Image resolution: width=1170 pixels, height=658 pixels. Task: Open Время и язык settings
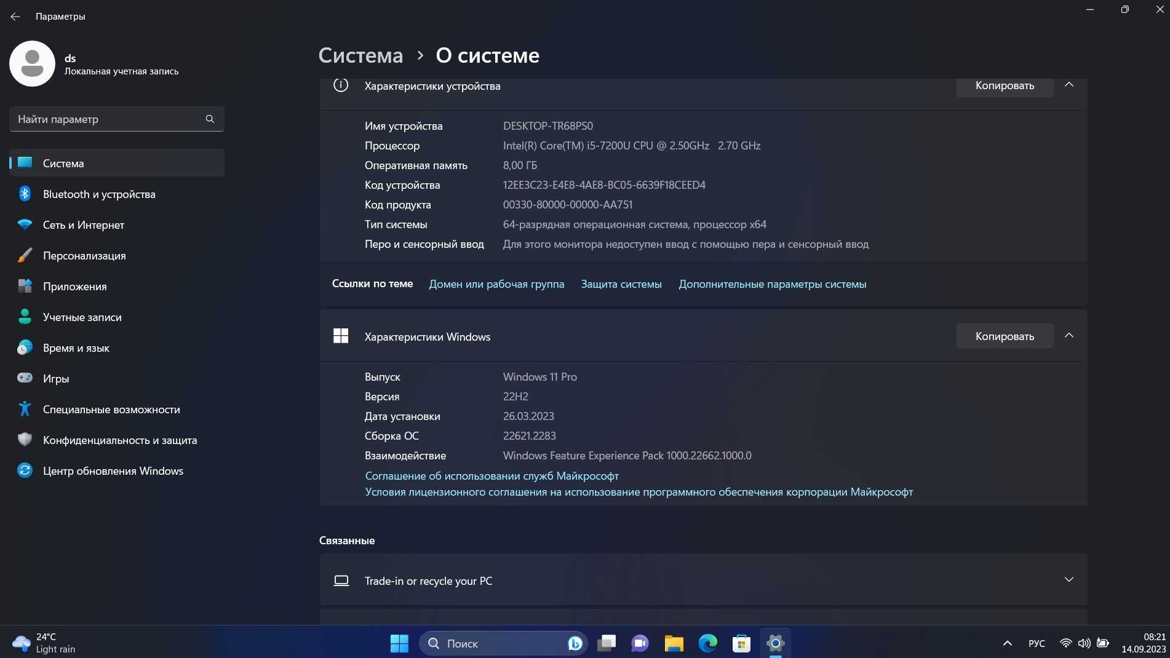click(x=117, y=347)
